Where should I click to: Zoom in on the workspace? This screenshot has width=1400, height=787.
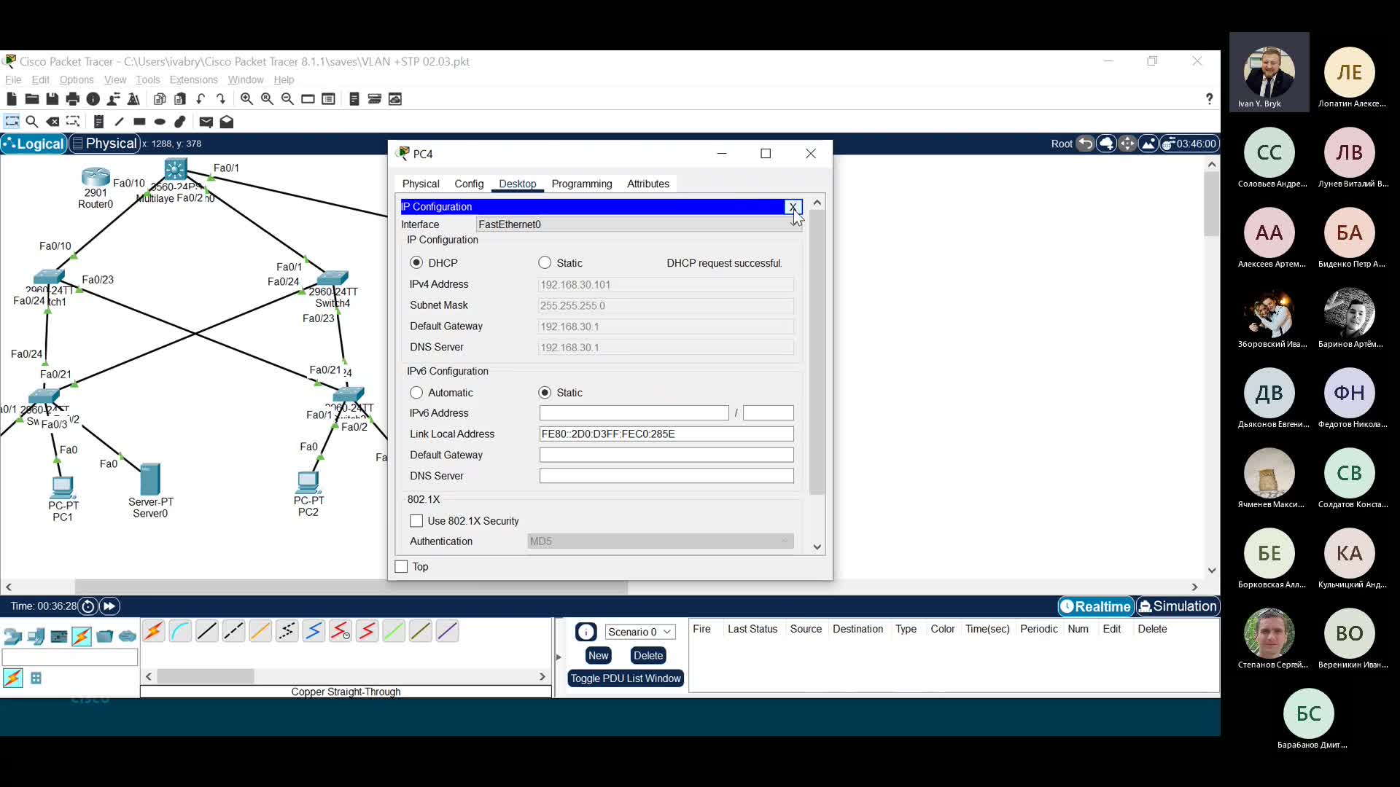coord(246,99)
